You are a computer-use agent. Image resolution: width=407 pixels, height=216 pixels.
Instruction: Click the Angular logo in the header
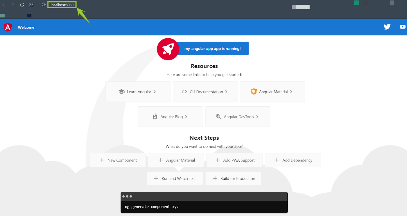[x=8, y=27]
